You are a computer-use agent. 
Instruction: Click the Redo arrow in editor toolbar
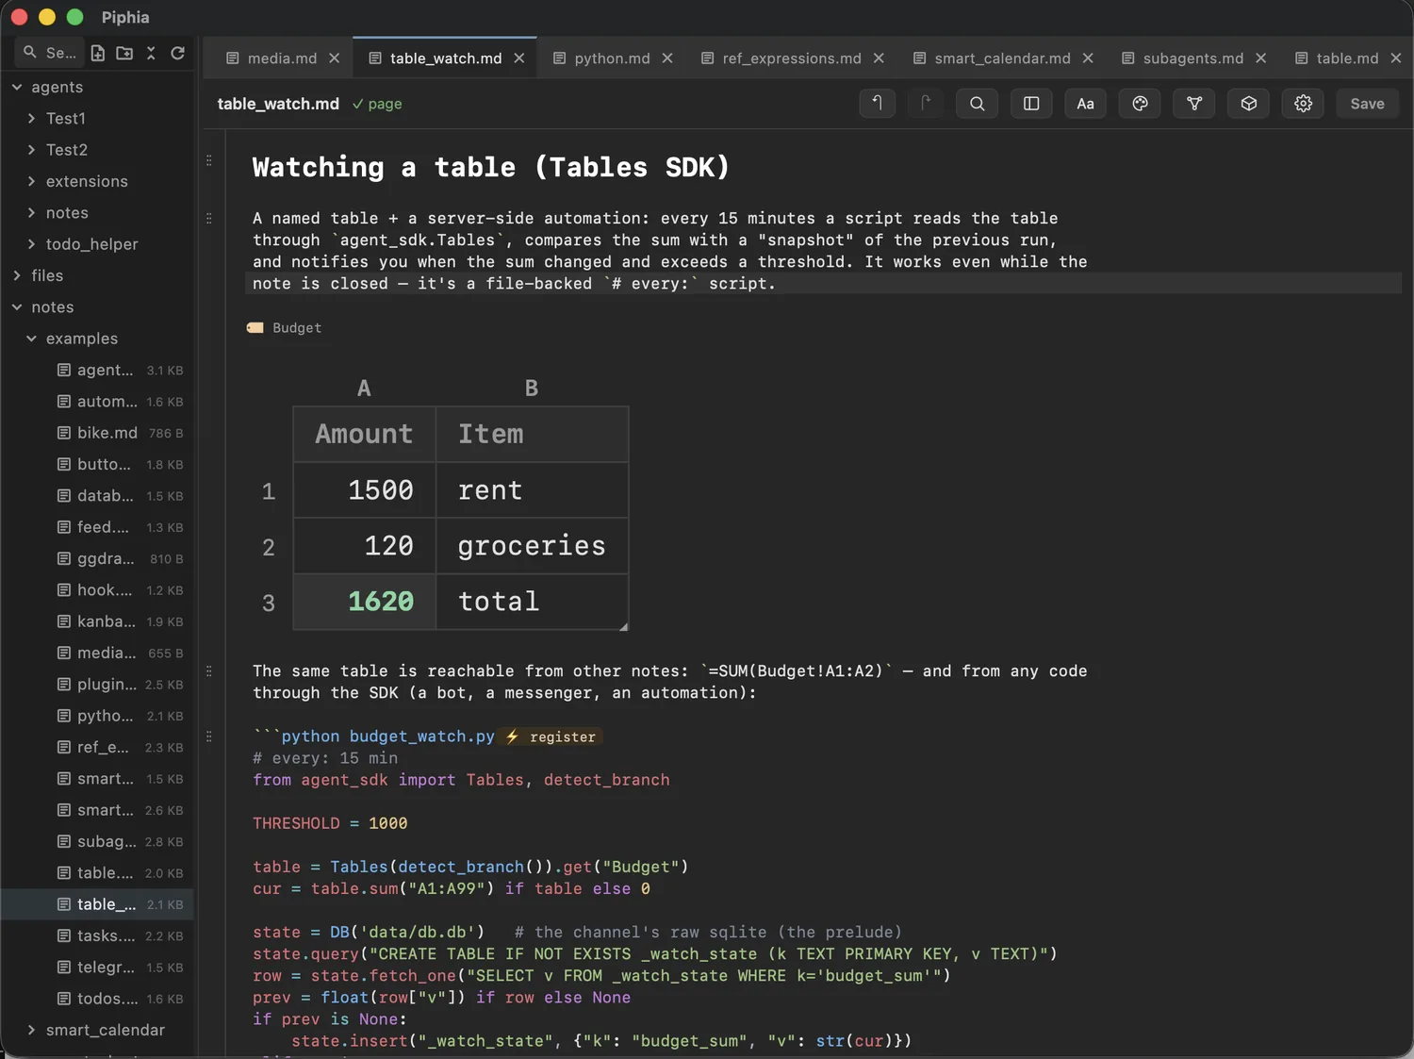[x=925, y=104]
